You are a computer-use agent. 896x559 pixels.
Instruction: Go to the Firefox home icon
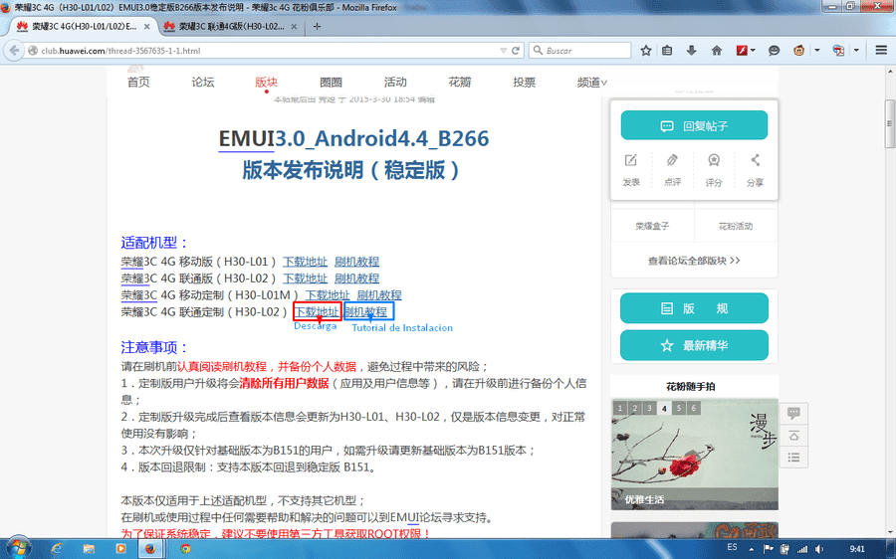point(717,51)
